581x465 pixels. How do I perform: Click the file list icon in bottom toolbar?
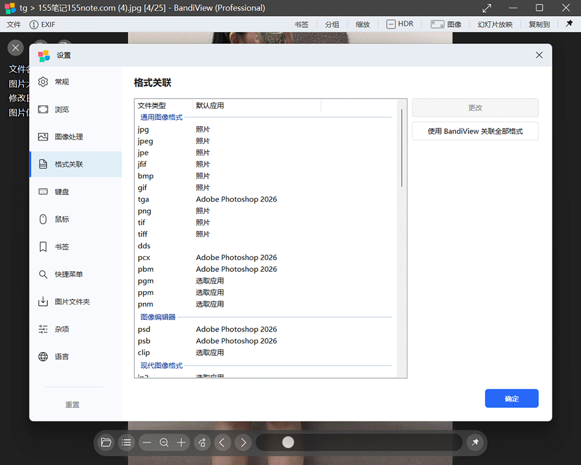coord(127,443)
